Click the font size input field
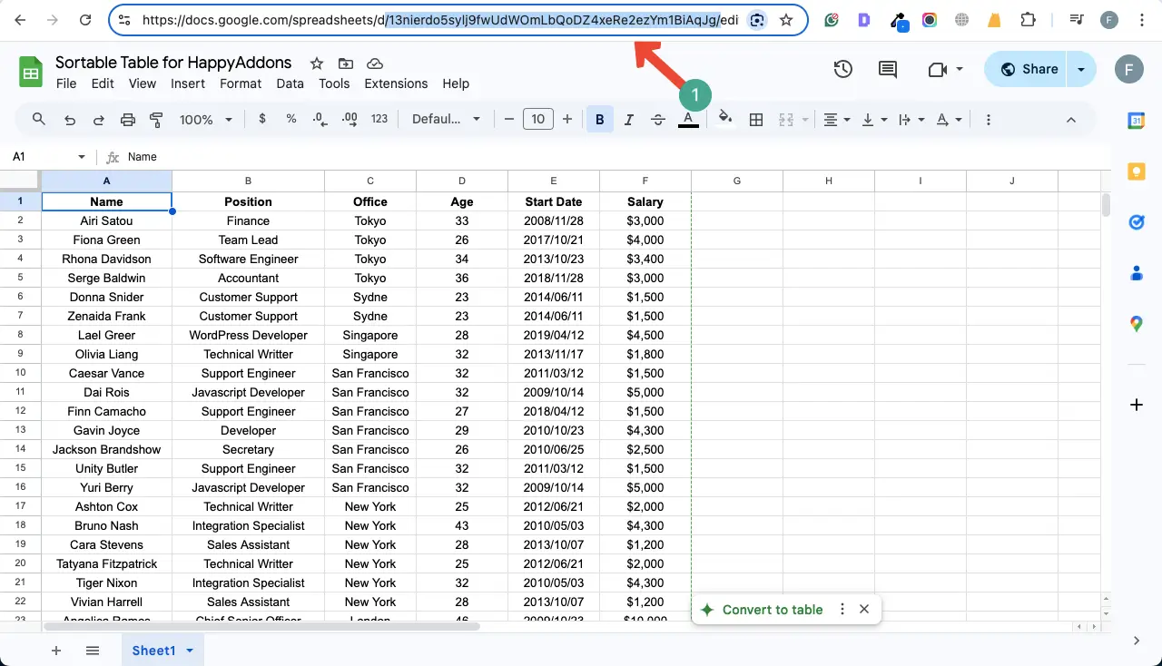This screenshot has width=1162, height=666. coord(538,119)
